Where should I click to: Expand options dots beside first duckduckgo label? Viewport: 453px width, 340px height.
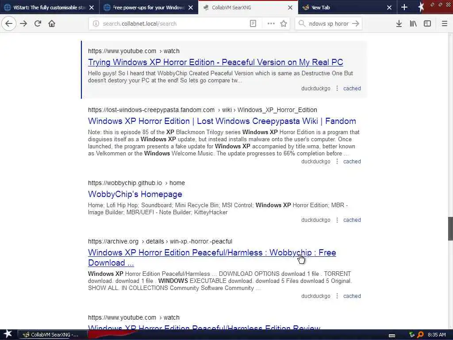click(337, 89)
